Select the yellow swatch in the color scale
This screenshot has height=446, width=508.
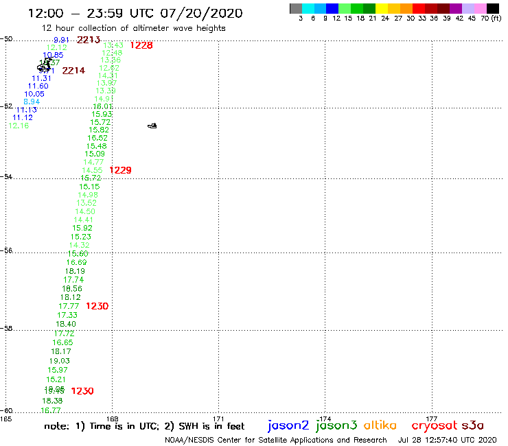[382, 8]
